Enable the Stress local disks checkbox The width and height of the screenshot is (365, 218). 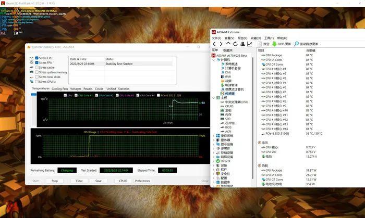pos(36,77)
